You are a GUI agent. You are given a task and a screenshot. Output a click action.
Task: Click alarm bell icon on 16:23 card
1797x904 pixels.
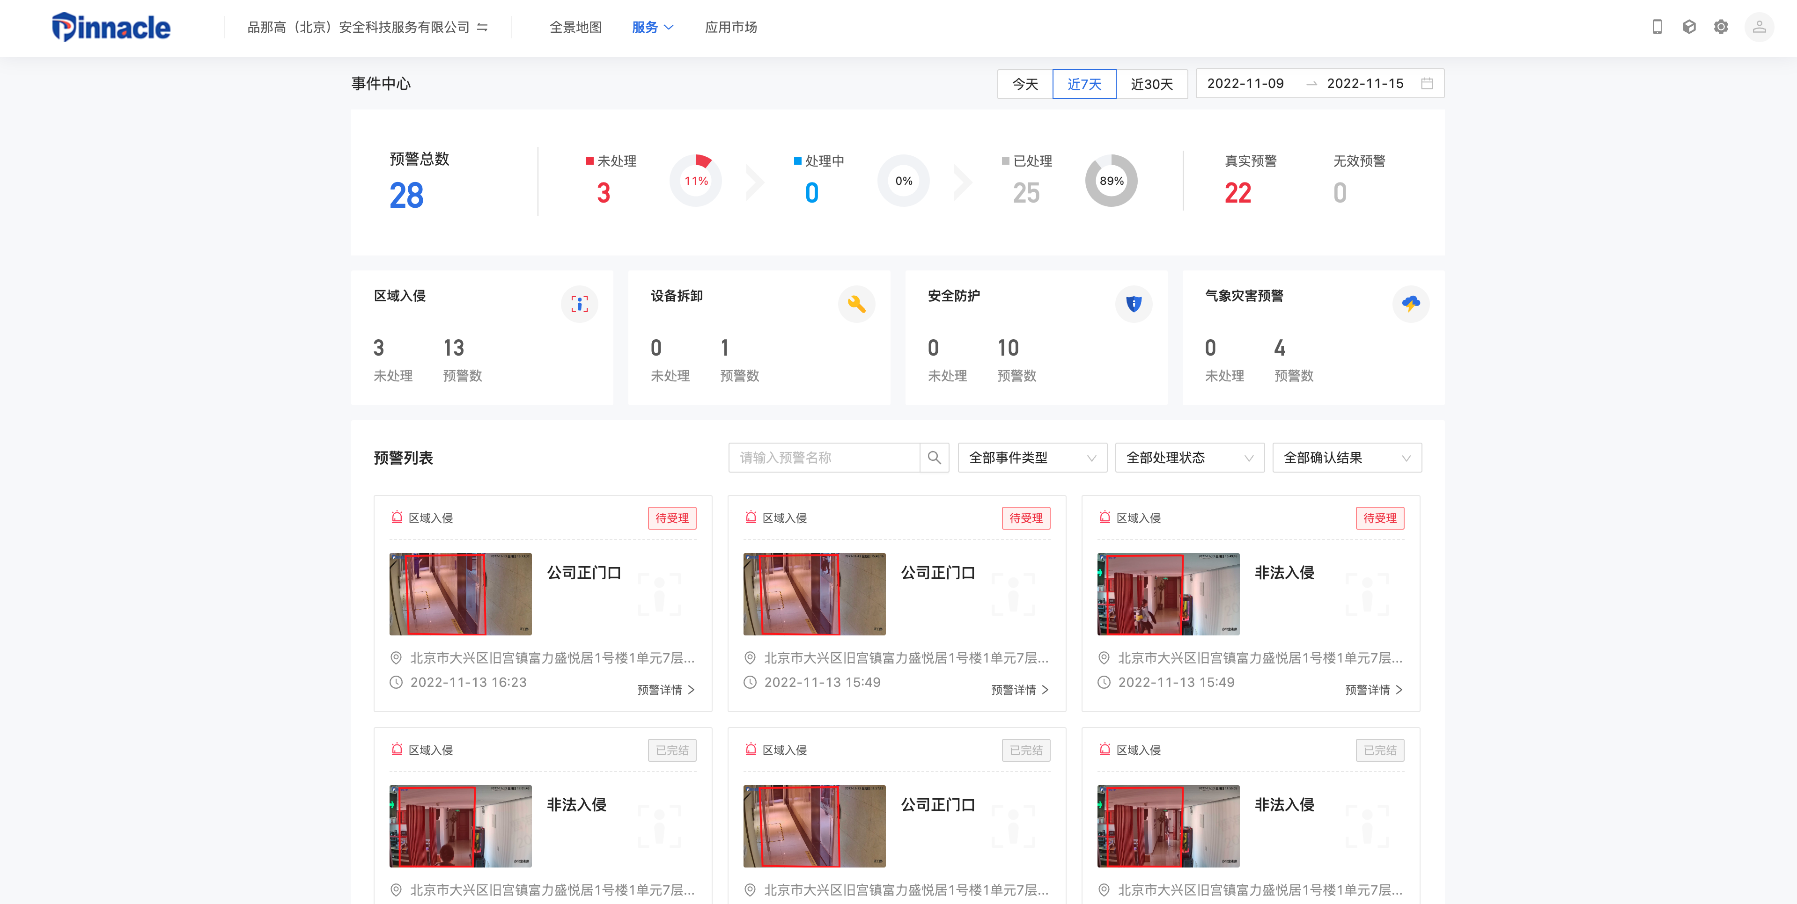click(397, 517)
